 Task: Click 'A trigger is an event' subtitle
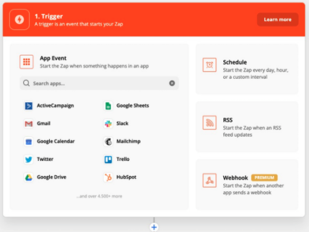(79, 24)
